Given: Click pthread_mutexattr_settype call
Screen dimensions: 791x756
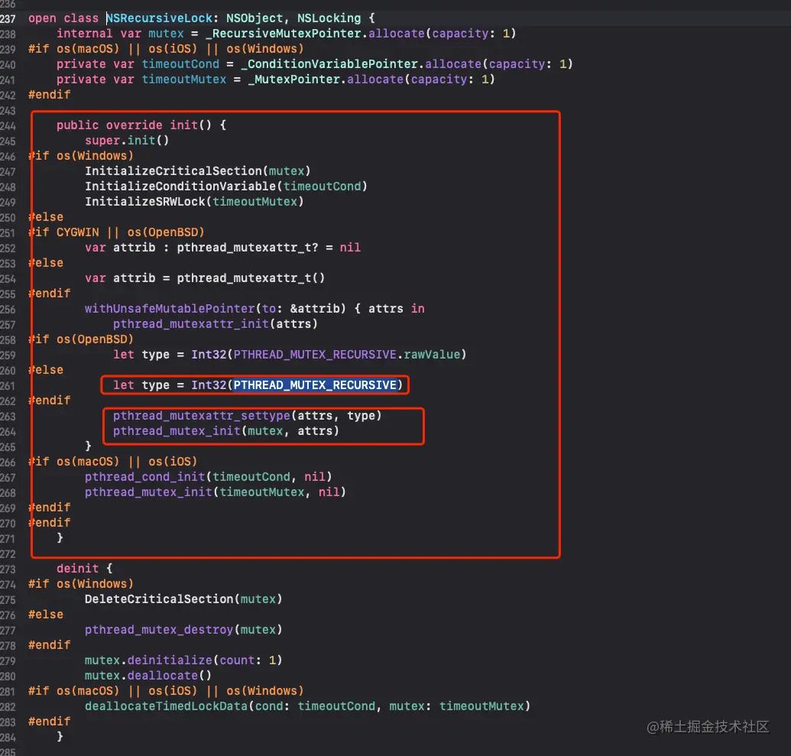Looking at the screenshot, I should 247,415.
